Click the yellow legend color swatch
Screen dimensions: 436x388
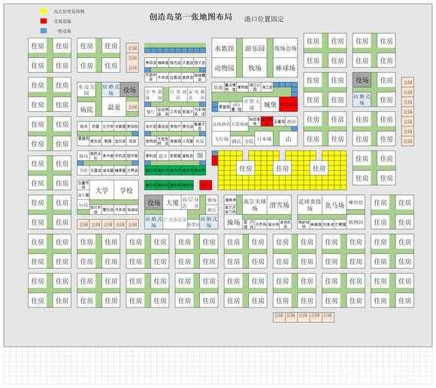click(x=44, y=11)
